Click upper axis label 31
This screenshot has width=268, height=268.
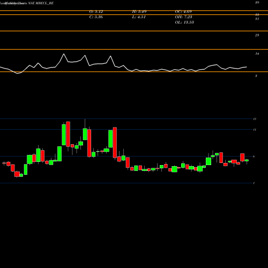click(257, 19)
